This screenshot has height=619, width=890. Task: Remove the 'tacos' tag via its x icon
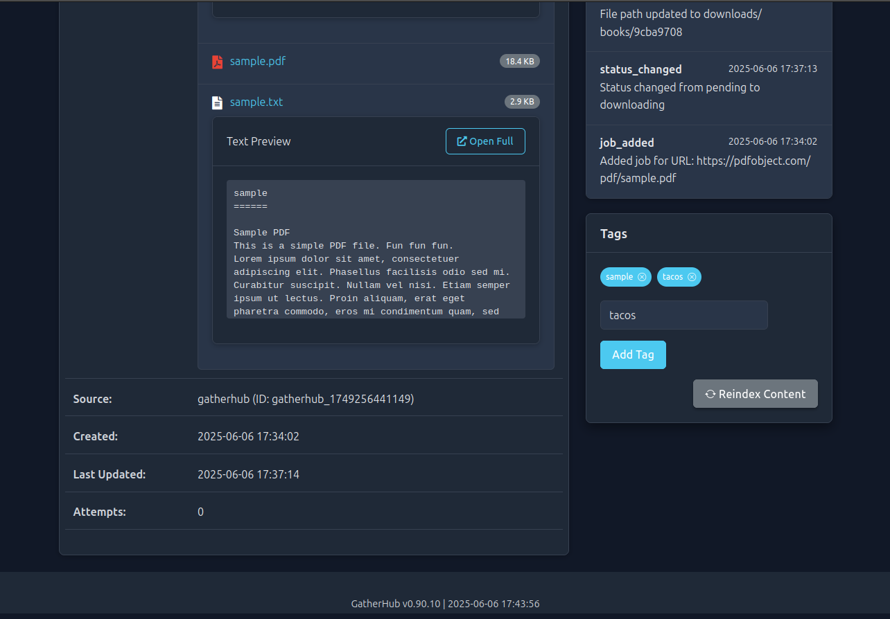pos(692,277)
